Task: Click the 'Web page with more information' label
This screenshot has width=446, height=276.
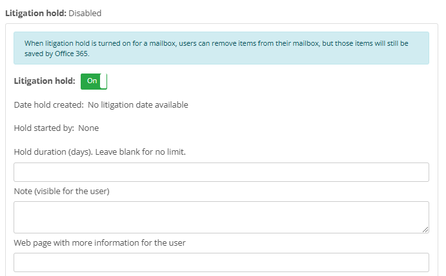Action: [x=100, y=242]
